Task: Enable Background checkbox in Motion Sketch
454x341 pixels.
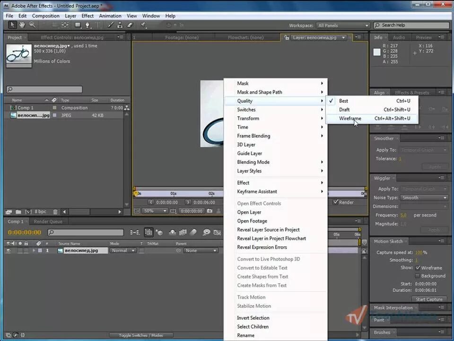Action: [x=418, y=276]
